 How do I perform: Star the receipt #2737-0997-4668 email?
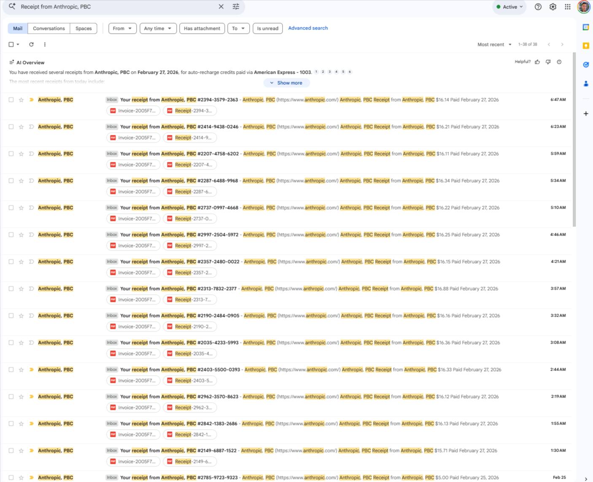21,208
